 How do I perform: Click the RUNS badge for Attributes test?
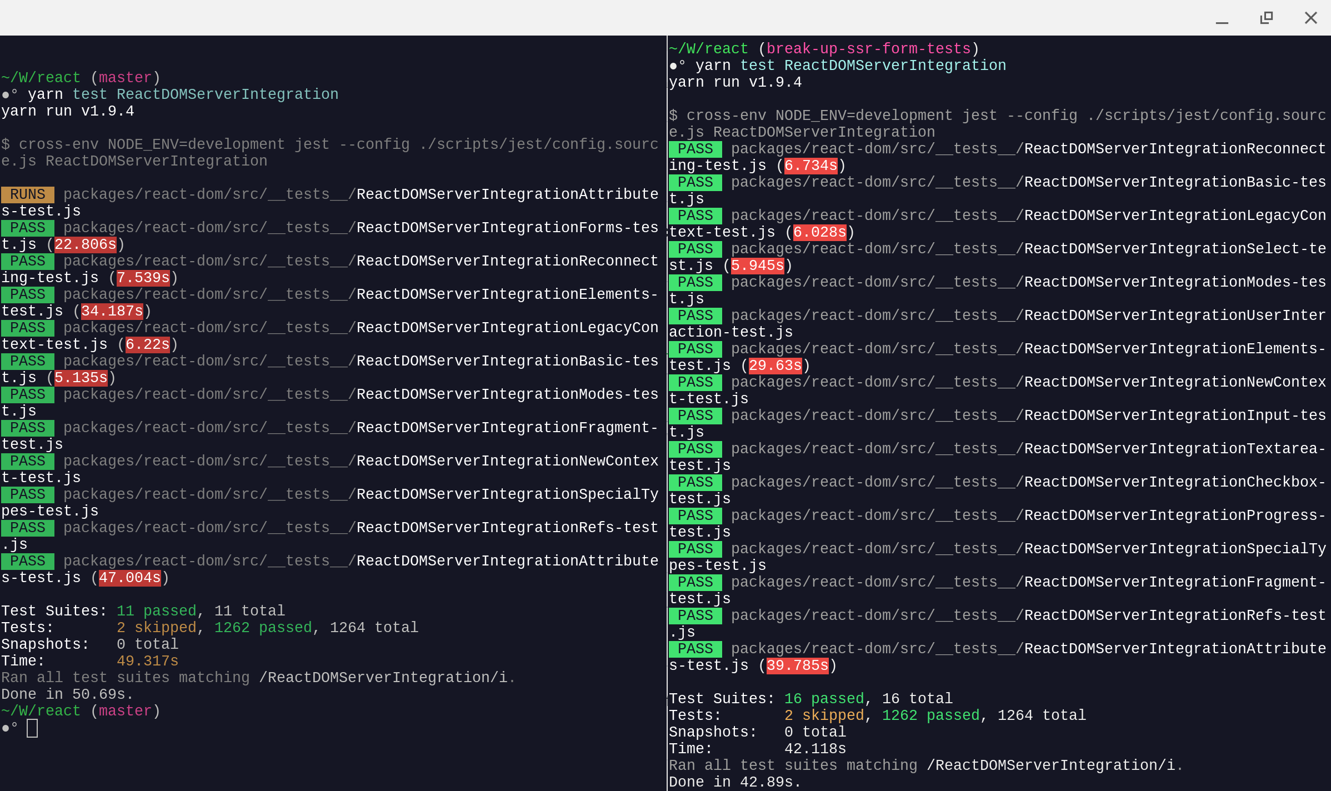pos(27,194)
